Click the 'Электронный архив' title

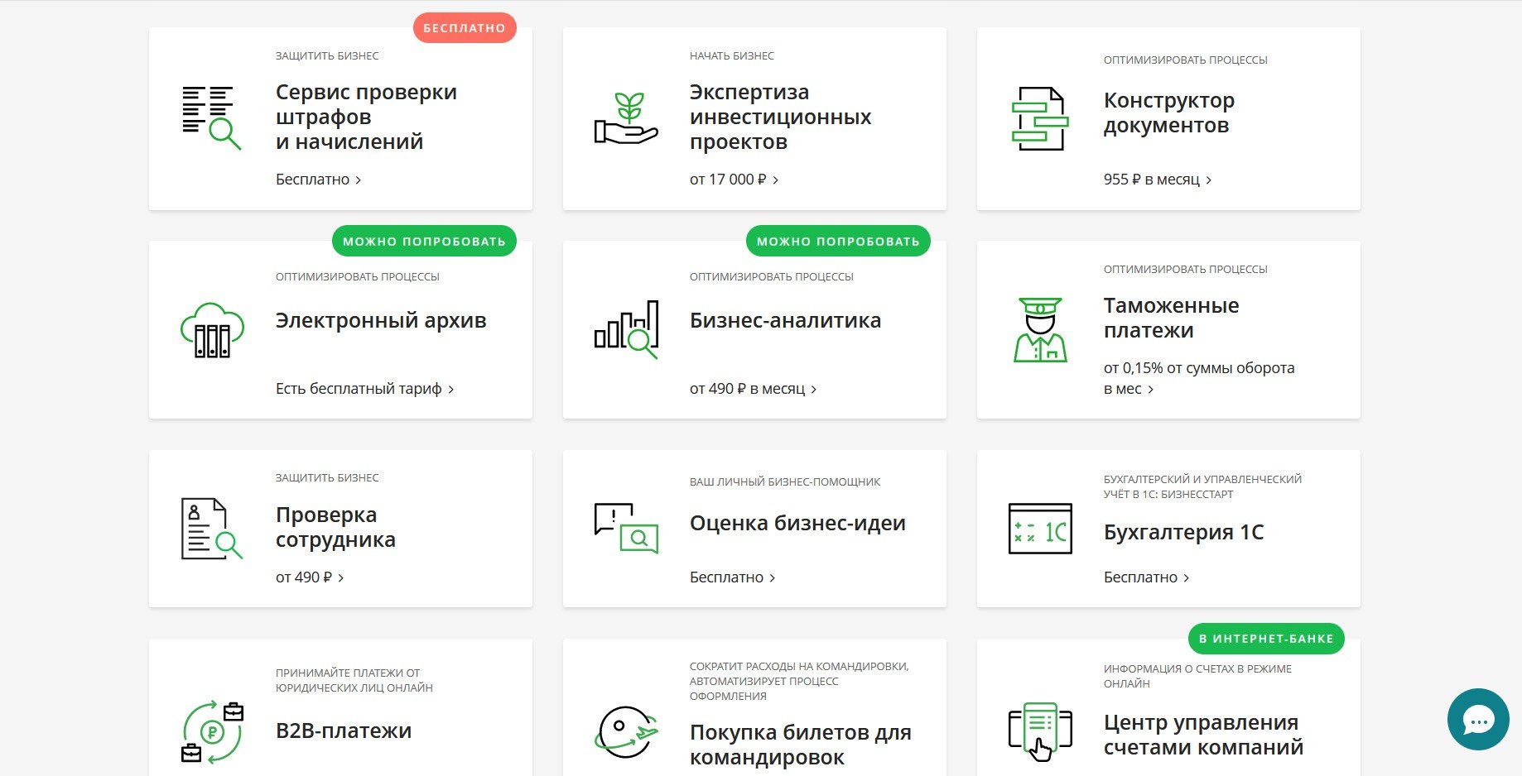[x=381, y=320]
